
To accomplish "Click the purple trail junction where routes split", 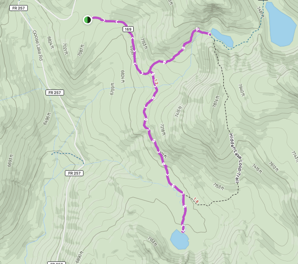I will pos(150,72).
